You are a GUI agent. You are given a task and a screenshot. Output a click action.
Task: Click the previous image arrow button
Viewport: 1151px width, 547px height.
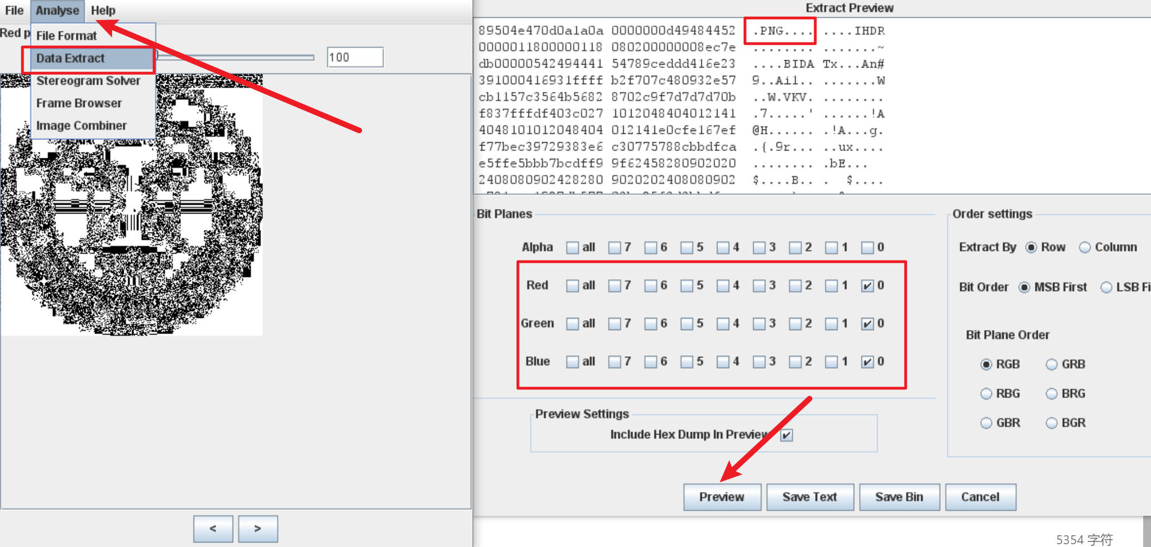[213, 529]
